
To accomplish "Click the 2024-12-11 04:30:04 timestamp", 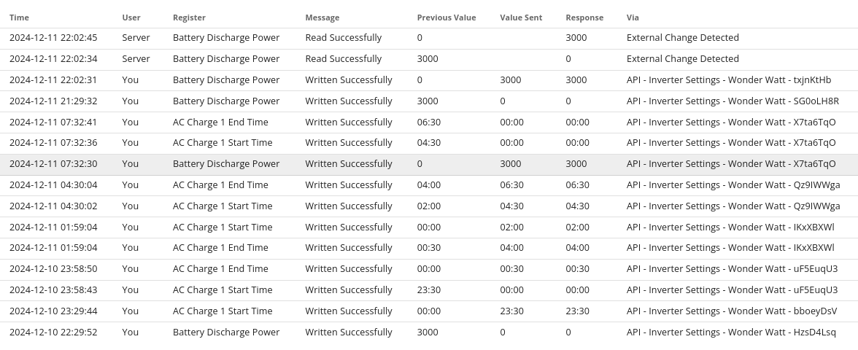I will point(53,185).
